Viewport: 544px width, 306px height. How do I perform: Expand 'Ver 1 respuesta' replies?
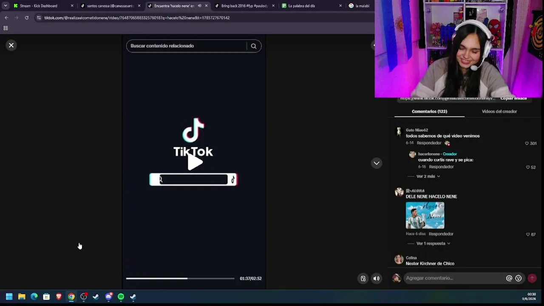tap(433, 244)
